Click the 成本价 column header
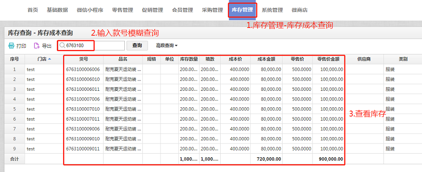Viewport: 422px width, 172px height. point(235,60)
